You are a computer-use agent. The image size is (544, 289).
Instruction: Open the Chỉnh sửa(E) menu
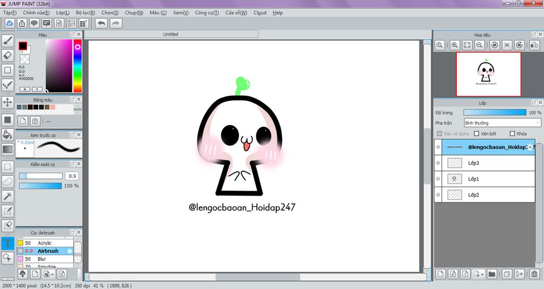[36, 13]
